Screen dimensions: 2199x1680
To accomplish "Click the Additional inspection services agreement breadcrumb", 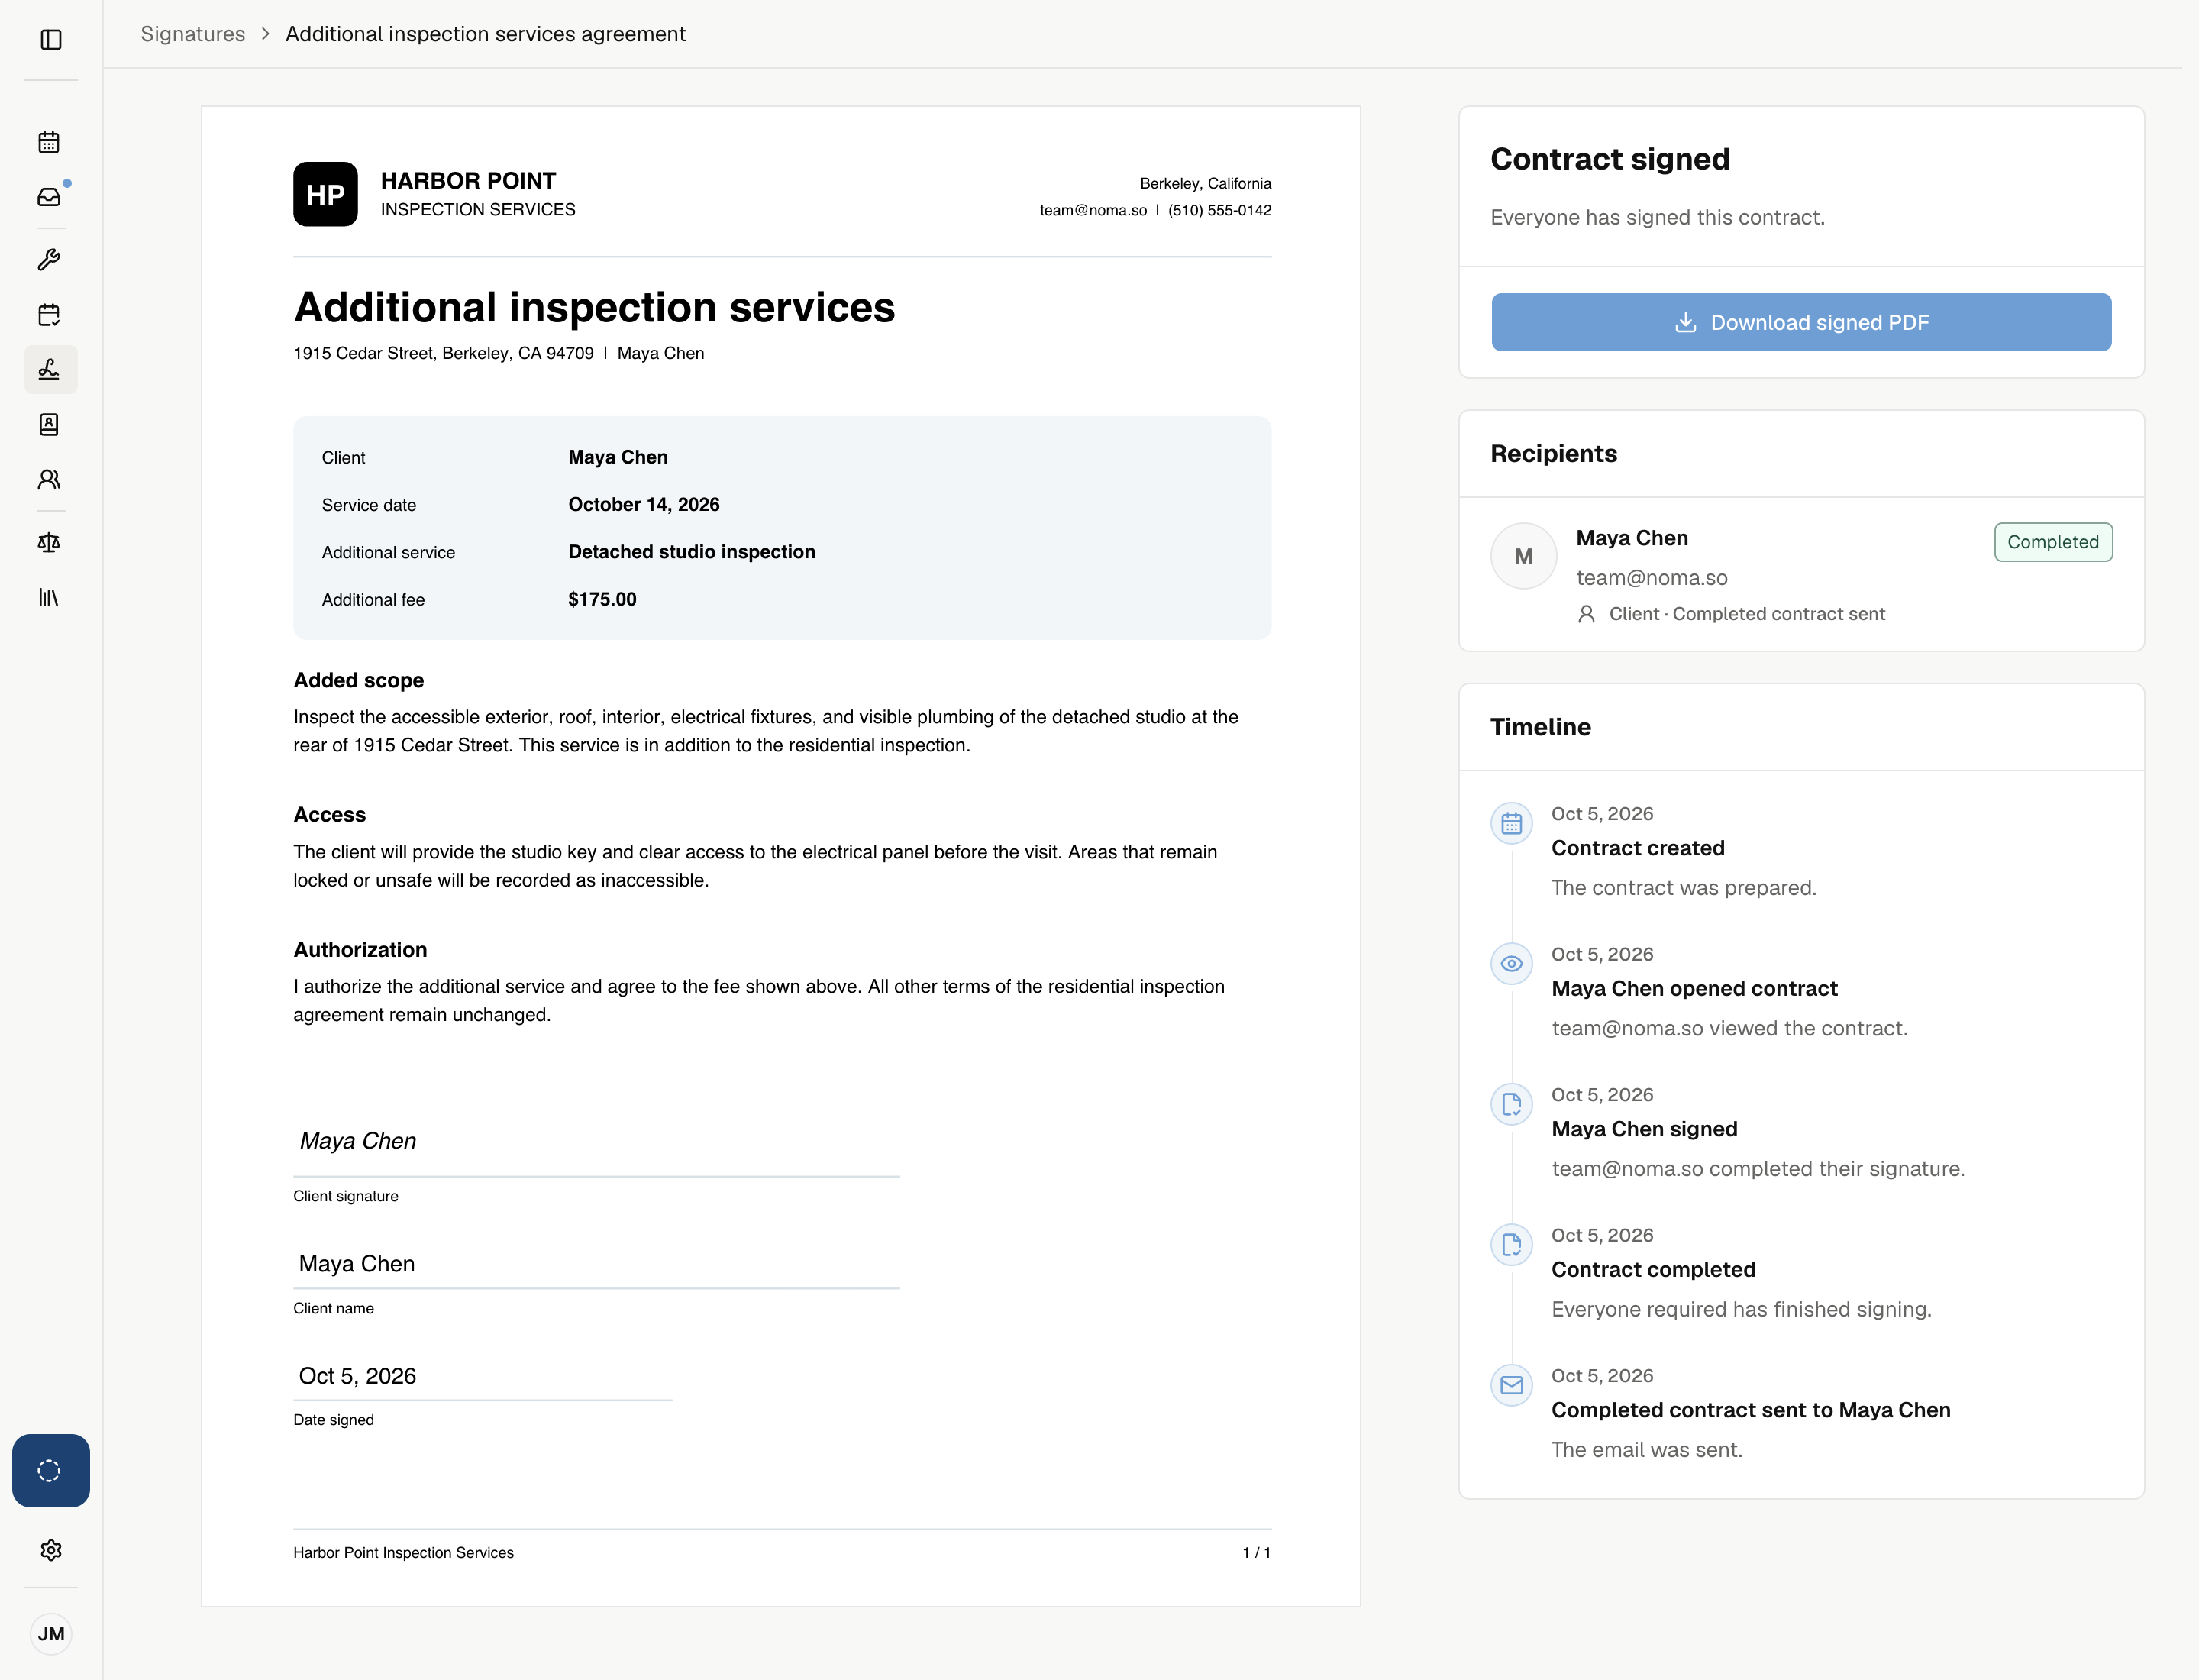I will pyautogui.click(x=485, y=34).
